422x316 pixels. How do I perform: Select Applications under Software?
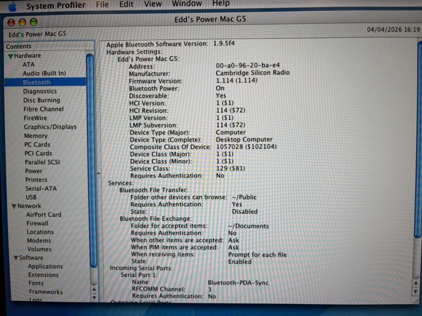45,266
